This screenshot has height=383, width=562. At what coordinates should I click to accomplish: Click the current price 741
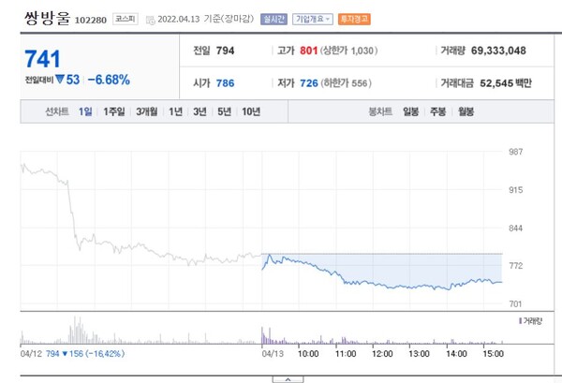[42, 59]
